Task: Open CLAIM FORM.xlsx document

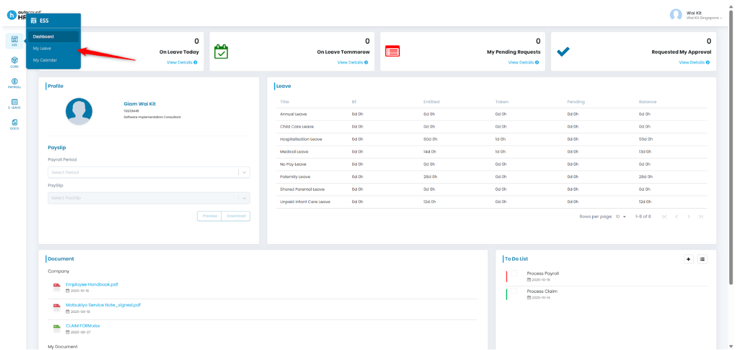Action: 83,326
